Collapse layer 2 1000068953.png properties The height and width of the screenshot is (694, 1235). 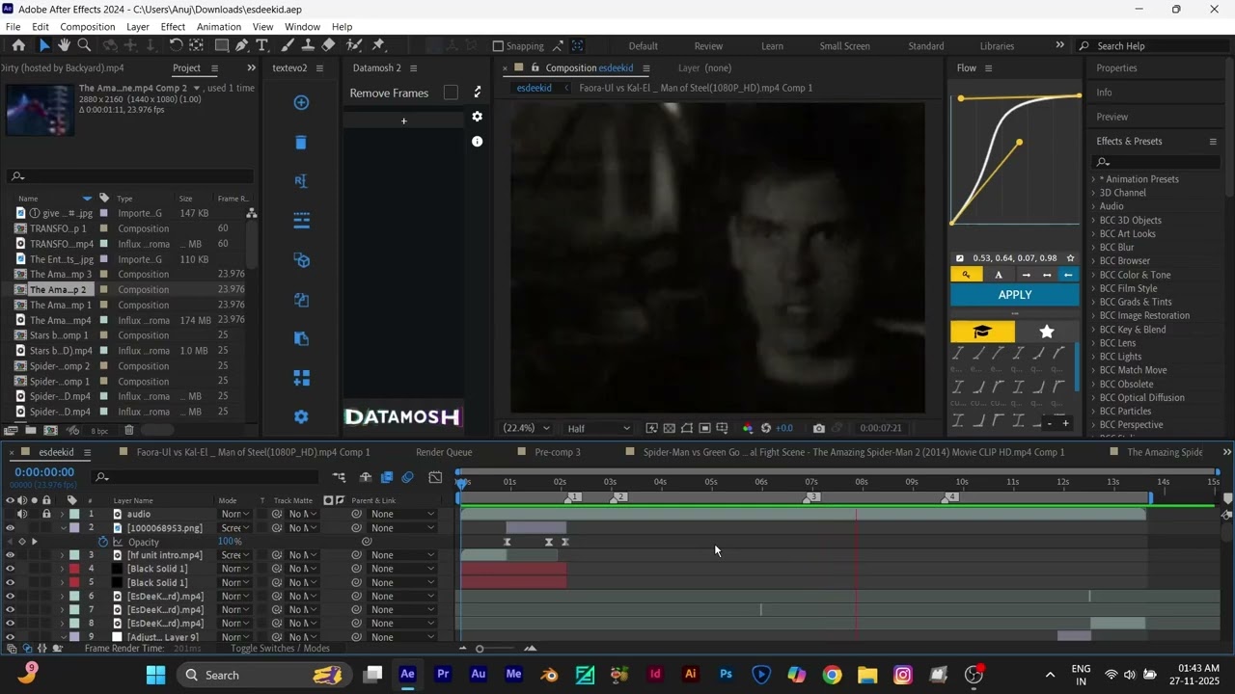63,528
